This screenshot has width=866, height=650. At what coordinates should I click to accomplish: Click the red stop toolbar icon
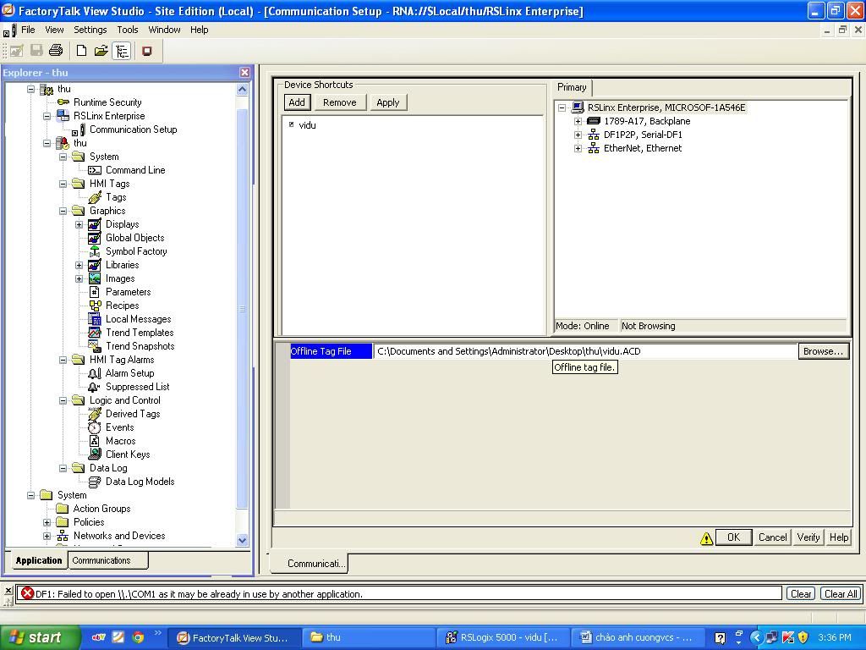pyautogui.click(x=147, y=51)
